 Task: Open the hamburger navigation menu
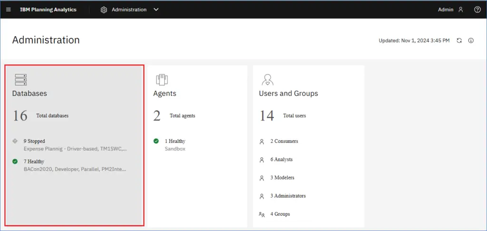[9, 9]
